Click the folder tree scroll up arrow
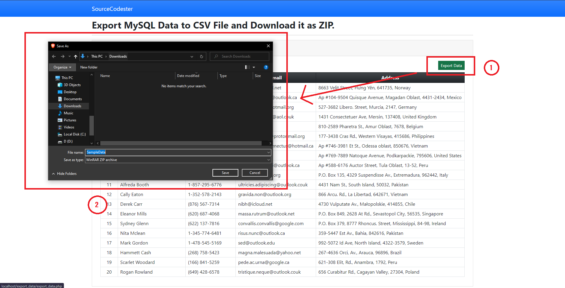565x288 pixels. coord(92,75)
